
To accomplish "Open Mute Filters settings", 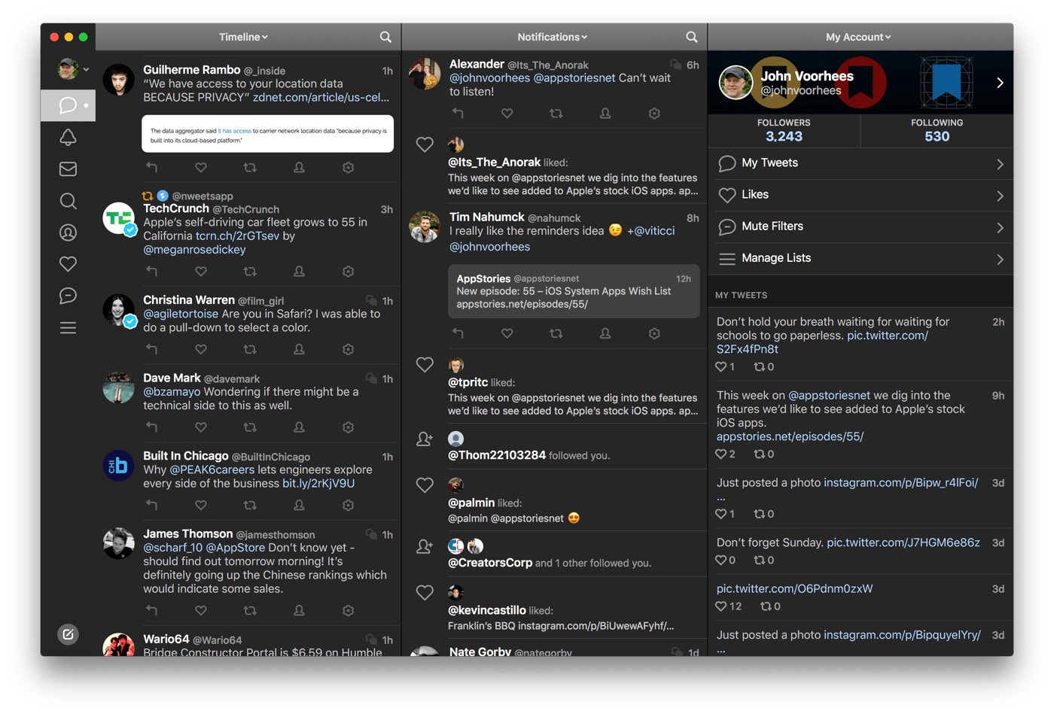I will [861, 226].
